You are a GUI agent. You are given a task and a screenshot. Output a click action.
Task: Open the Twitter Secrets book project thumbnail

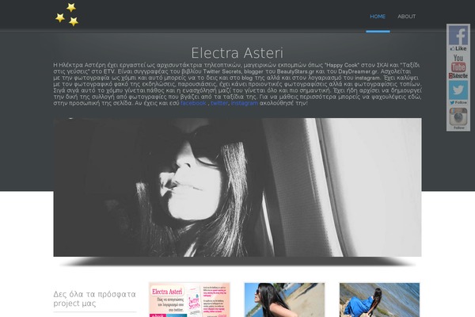(189, 300)
